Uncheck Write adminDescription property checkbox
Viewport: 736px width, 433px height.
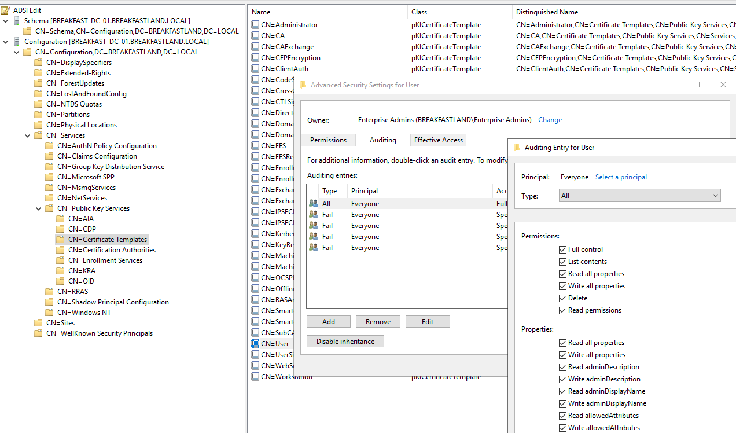[563, 379]
